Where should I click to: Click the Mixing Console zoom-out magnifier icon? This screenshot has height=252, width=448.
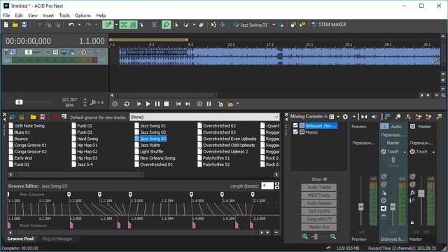(x=305, y=237)
